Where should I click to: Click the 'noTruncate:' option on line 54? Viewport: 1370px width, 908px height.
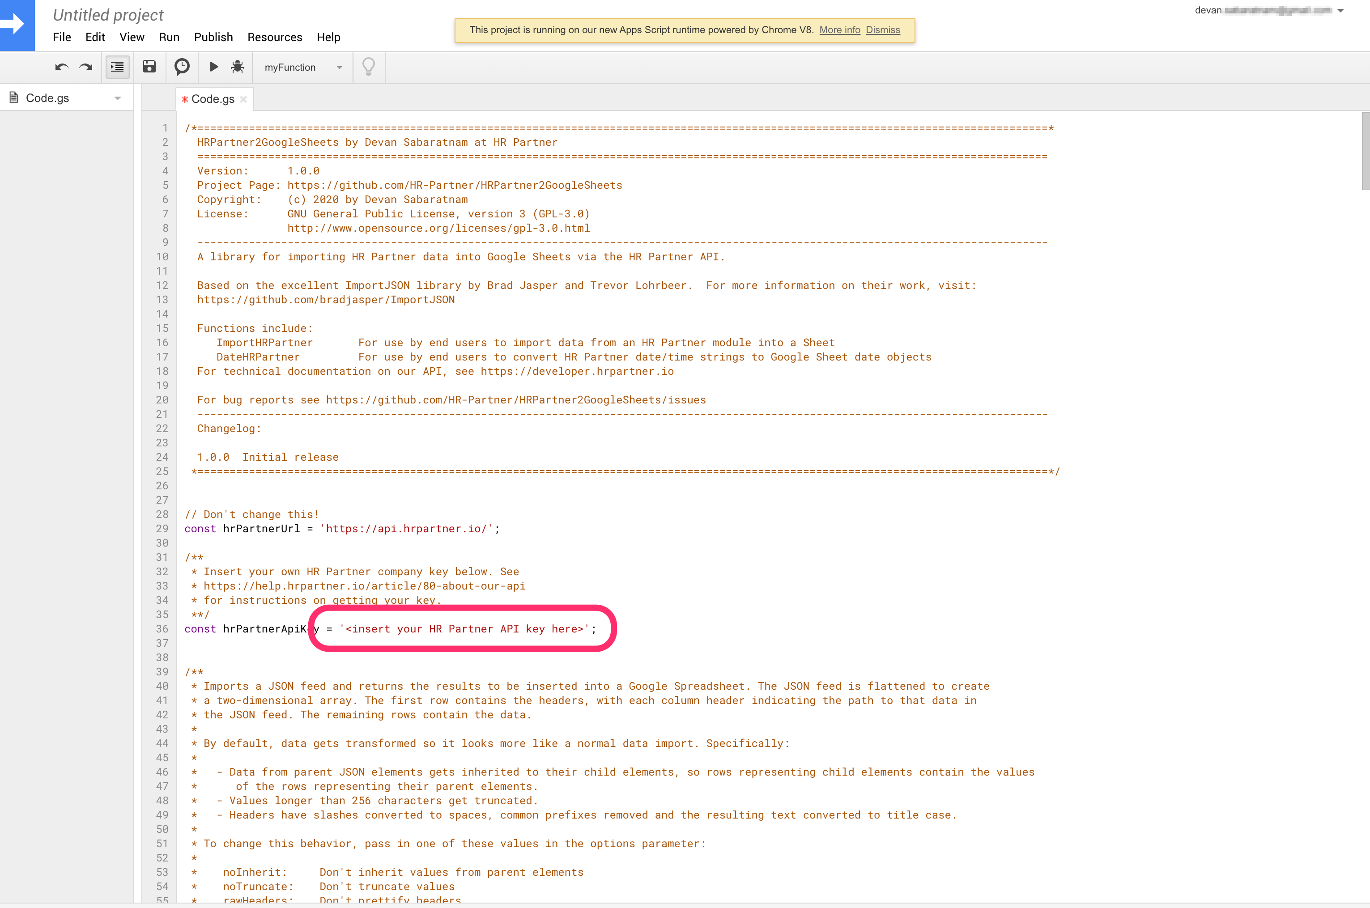click(x=258, y=887)
